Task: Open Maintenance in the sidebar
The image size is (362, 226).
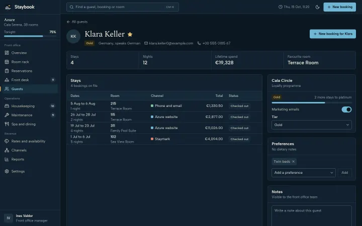Action: click(29, 115)
